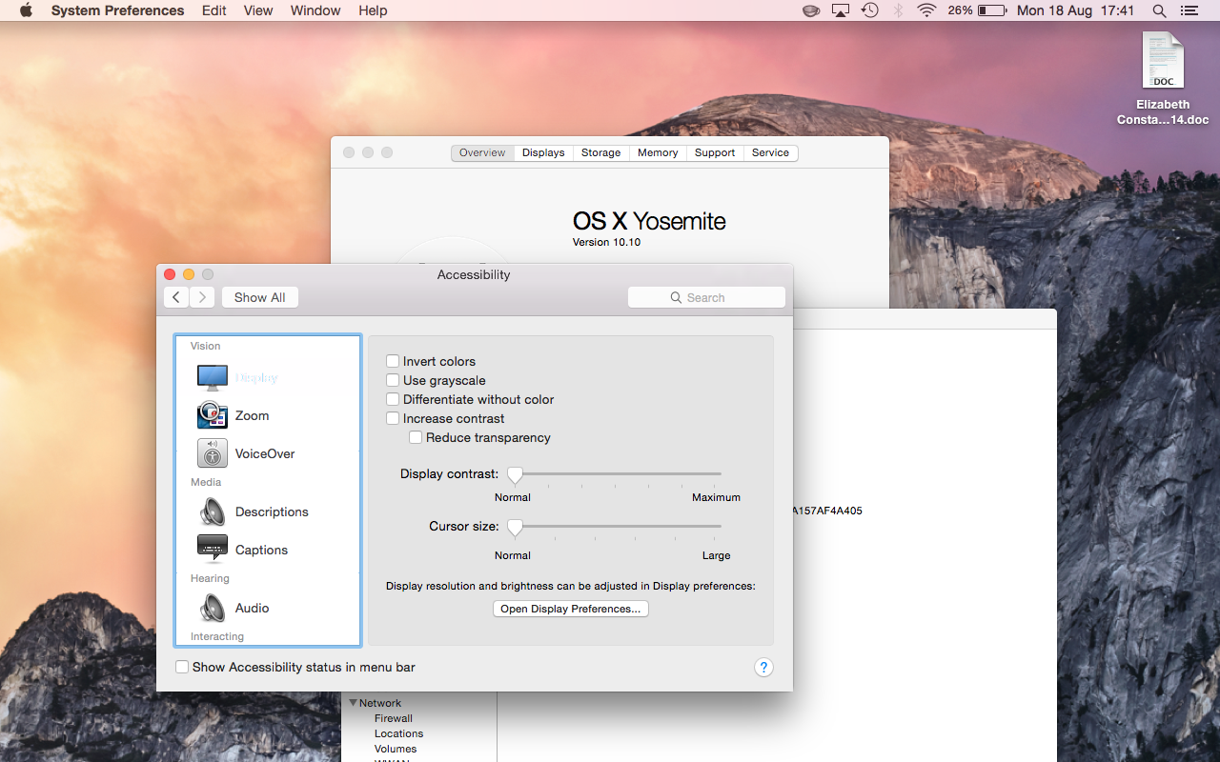Open the Window menu
The image size is (1220, 762).
coord(315,10)
